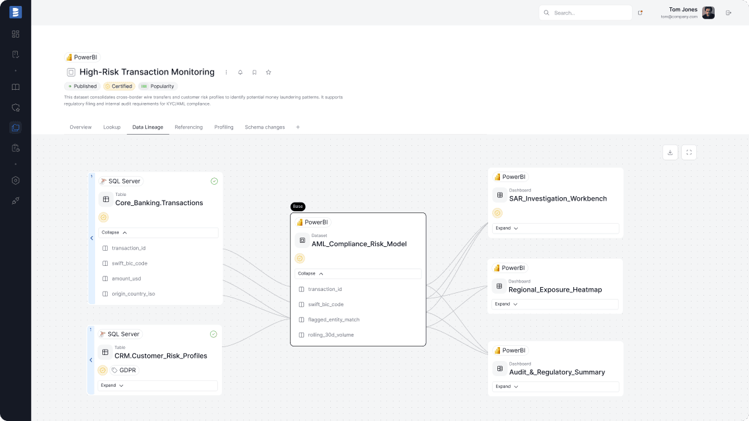The image size is (749, 421).
Task: Star the dataset as a favorite
Action: 268,72
